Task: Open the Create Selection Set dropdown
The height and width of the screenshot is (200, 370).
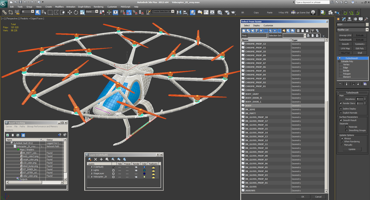Action: [173, 11]
